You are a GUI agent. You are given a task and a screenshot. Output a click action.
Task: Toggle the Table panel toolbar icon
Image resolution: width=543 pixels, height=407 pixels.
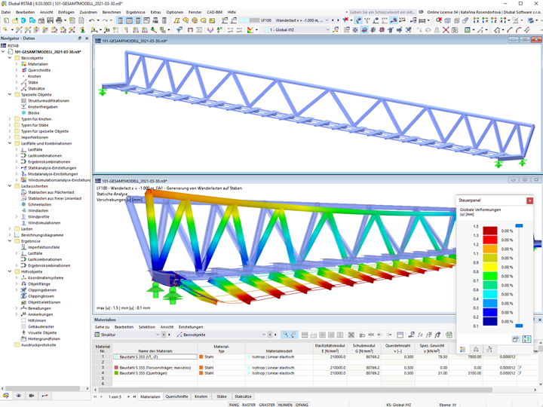click(x=129, y=20)
